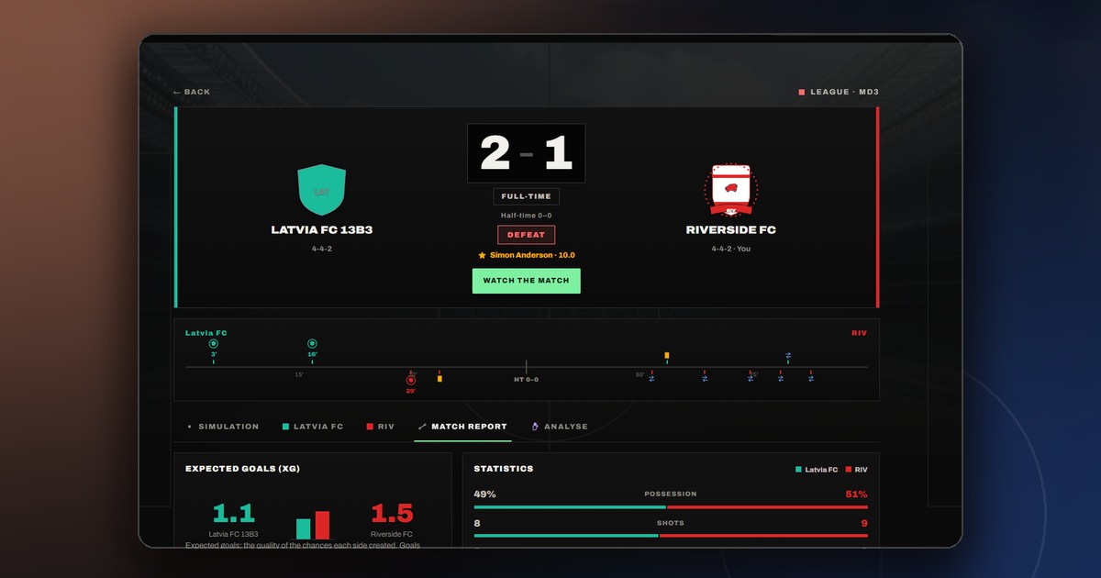Viewport: 1101px width, 578px height.
Task: Click the 'Latvia FC' timeline label
Action: [206, 333]
